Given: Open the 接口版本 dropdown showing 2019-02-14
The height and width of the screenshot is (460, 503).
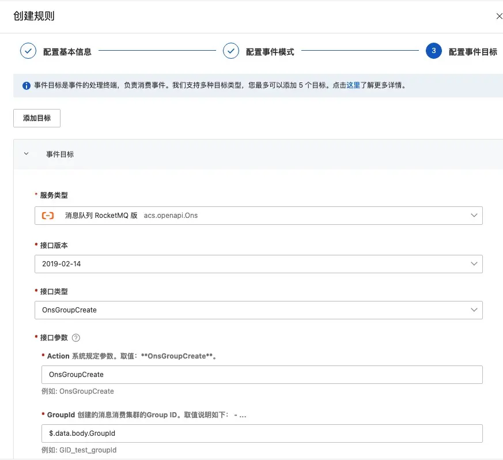Looking at the screenshot, I should (x=259, y=264).
